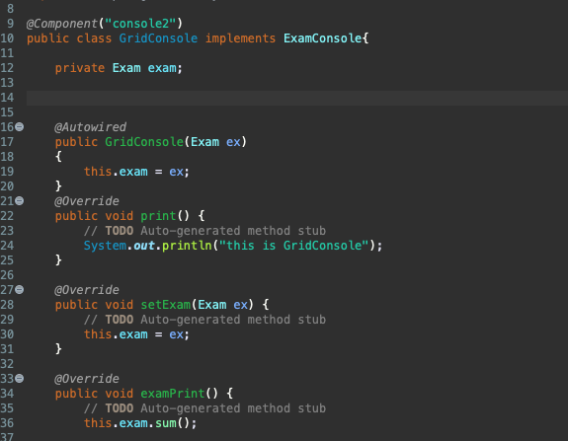Click @Override annotation above print method

coord(87,201)
